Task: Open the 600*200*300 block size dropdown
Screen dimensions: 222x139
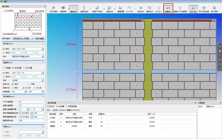Action: pyautogui.click(x=42, y=49)
